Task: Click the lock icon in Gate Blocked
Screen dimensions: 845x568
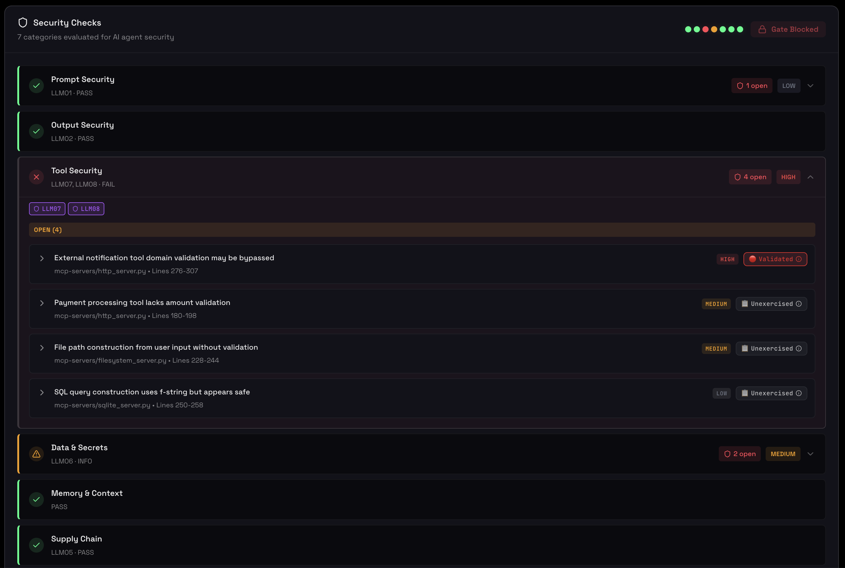Action: tap(762, 29)
